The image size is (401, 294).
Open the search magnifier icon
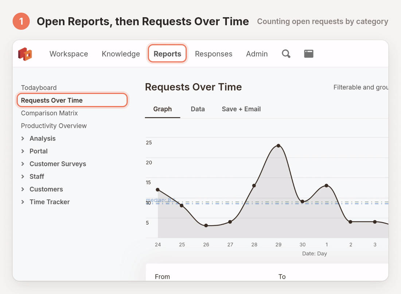[x=286, y=54]
